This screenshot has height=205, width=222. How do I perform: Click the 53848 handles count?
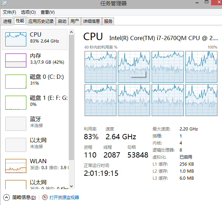[138, 155]
